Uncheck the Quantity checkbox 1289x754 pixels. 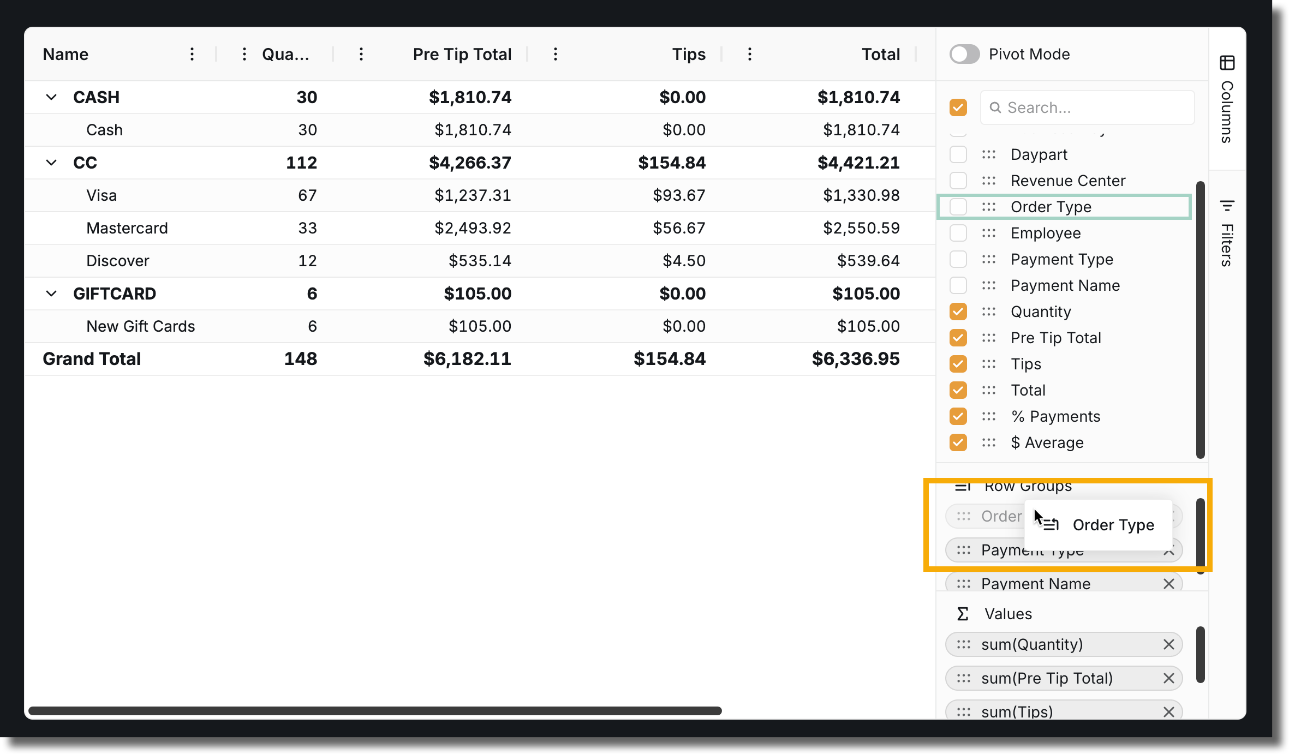click(x=958, y=312)
